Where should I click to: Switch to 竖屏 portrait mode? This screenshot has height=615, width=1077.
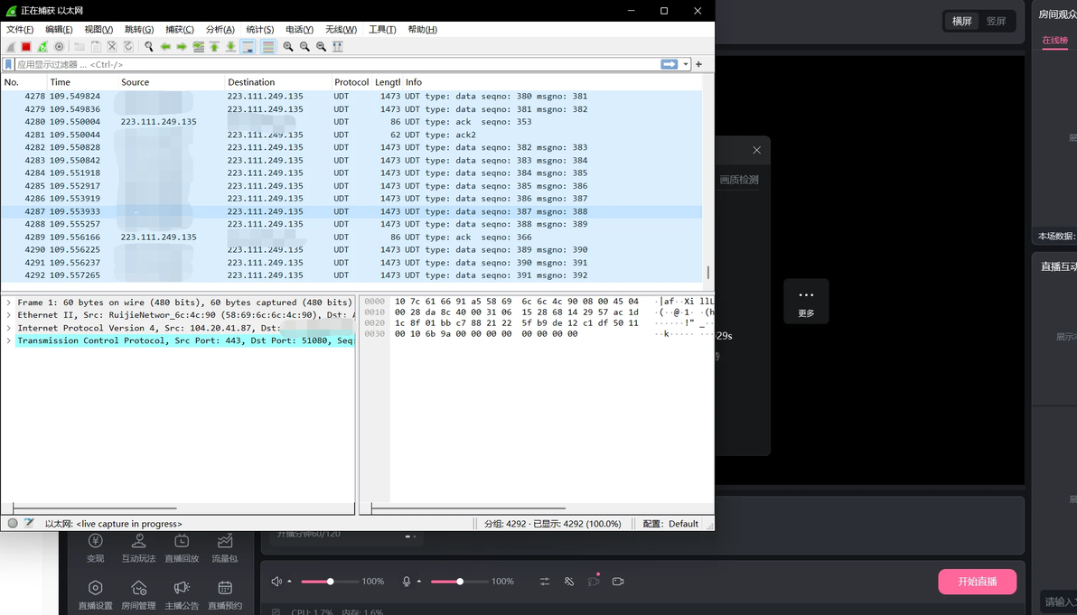point(996,22)
